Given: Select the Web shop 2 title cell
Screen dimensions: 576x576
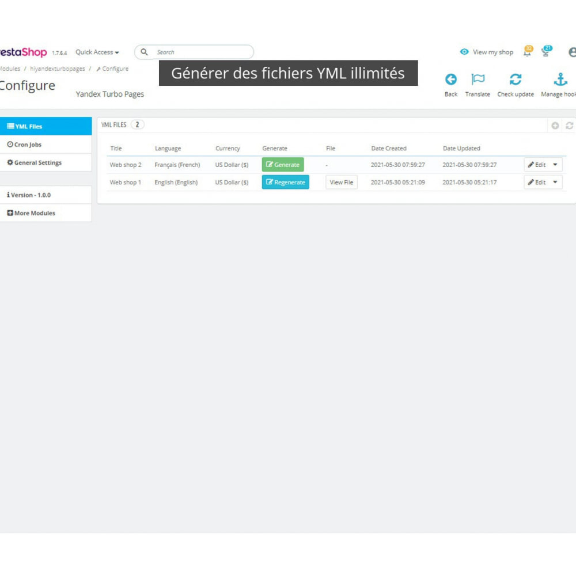Looking at the screenshot, I should pos(126,165).
